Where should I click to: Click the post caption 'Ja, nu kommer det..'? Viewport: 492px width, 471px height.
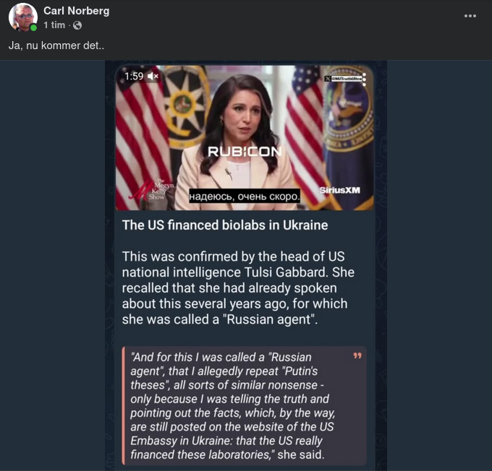pos(56,45)
